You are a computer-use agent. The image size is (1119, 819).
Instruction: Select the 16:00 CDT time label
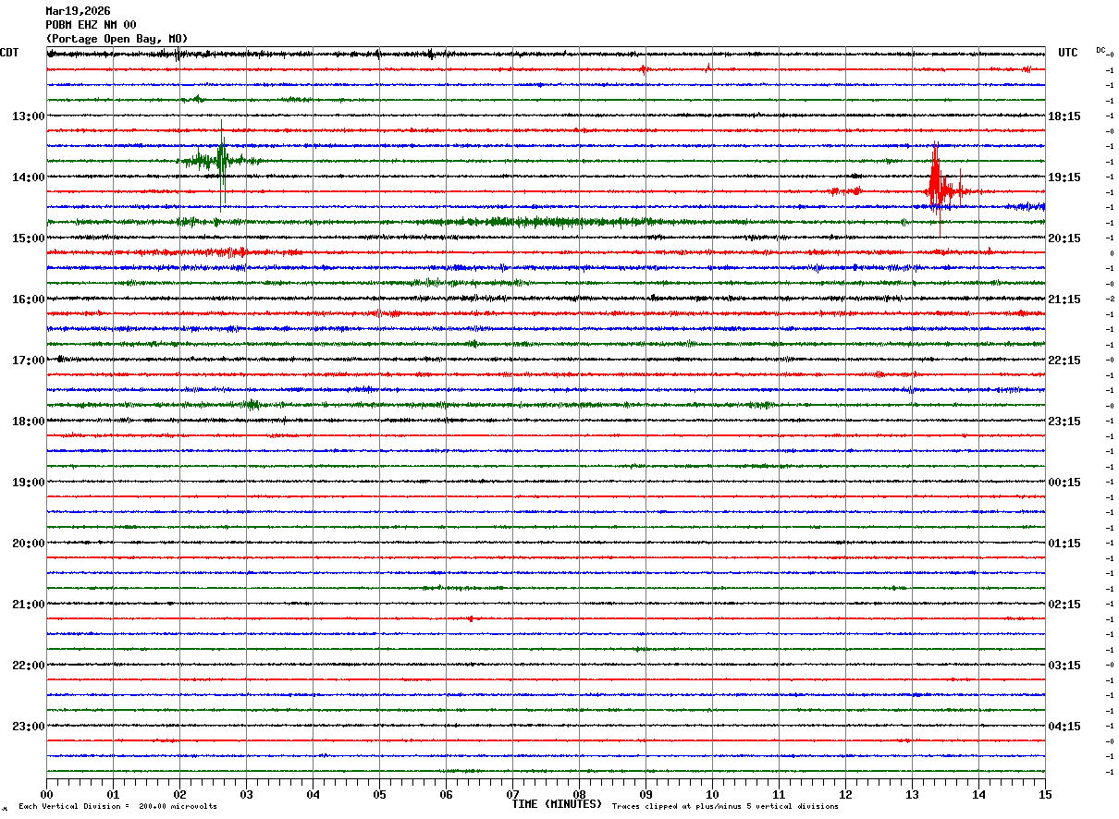[x=28, y=299]
